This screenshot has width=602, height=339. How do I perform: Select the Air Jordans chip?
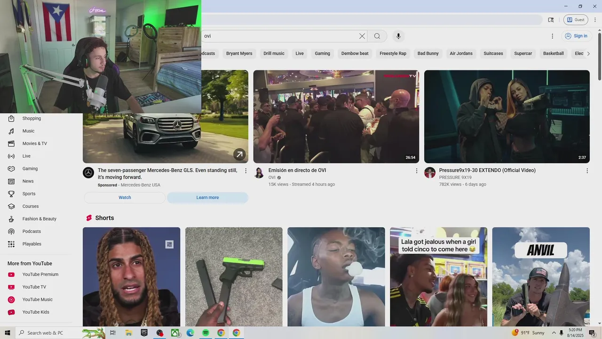(x=461, y=54)
